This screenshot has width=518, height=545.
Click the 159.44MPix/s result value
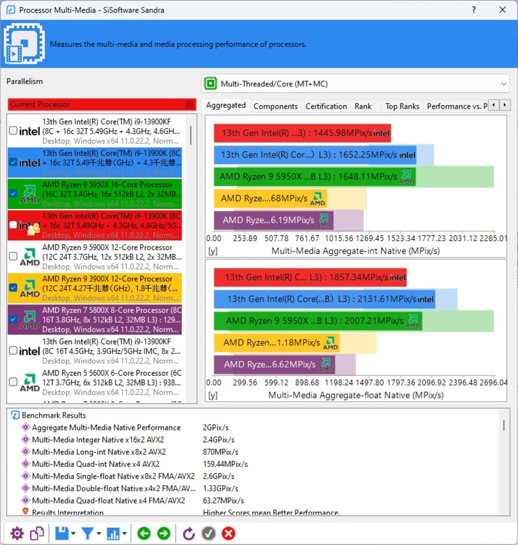[225, 464]
